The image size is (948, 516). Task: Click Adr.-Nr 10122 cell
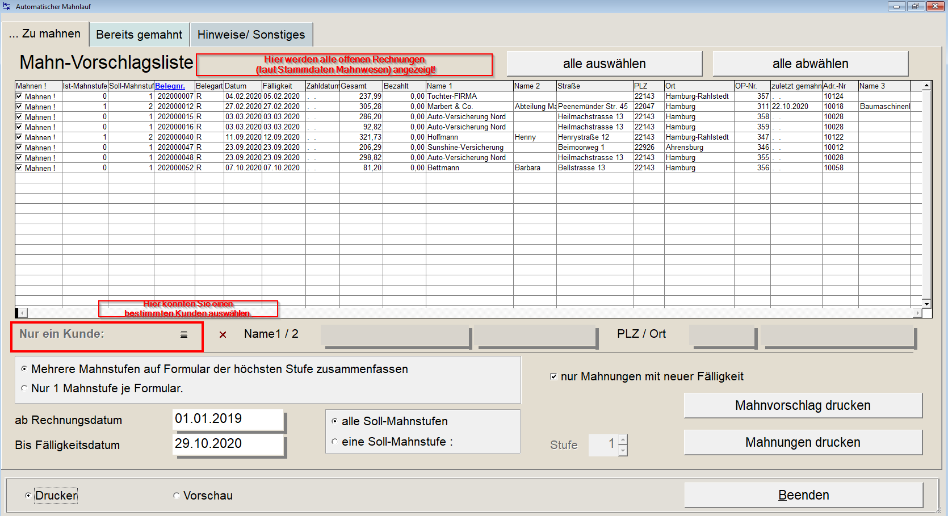(840, 137)
